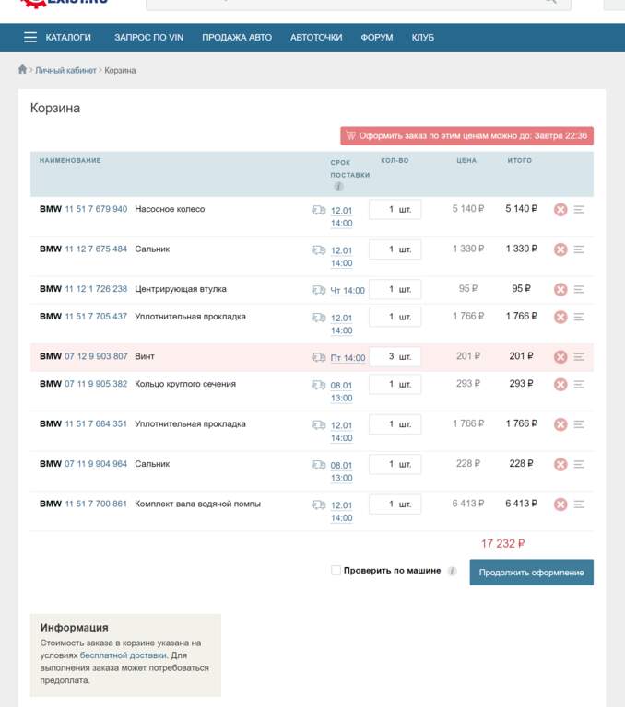The width and height of the screenshot is (625, 707).
Task: Open options menu for Комплект вала водяной помпы
Action: click(x=579, y=504)
